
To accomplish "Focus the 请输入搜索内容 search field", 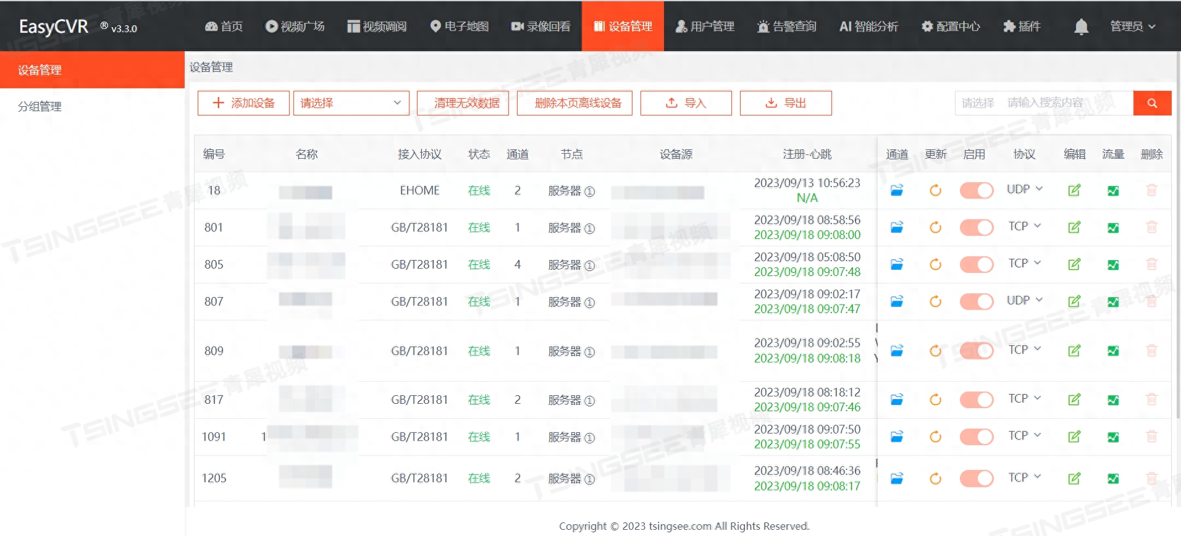I will [1068, 103].
